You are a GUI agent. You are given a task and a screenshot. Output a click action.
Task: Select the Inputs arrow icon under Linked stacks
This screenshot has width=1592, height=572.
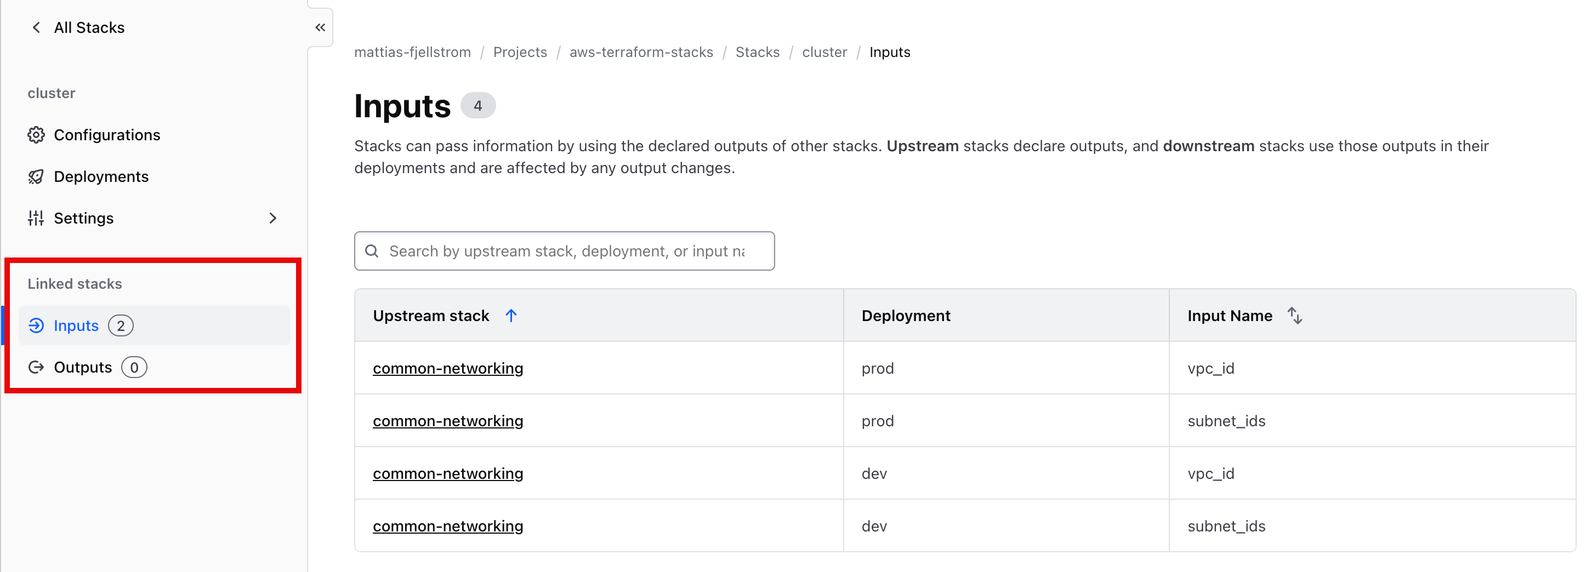[x=37, y=325]
